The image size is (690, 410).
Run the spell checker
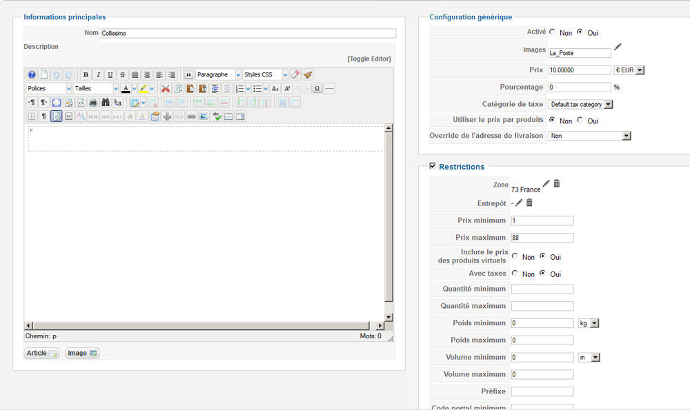tap(217, 116)
